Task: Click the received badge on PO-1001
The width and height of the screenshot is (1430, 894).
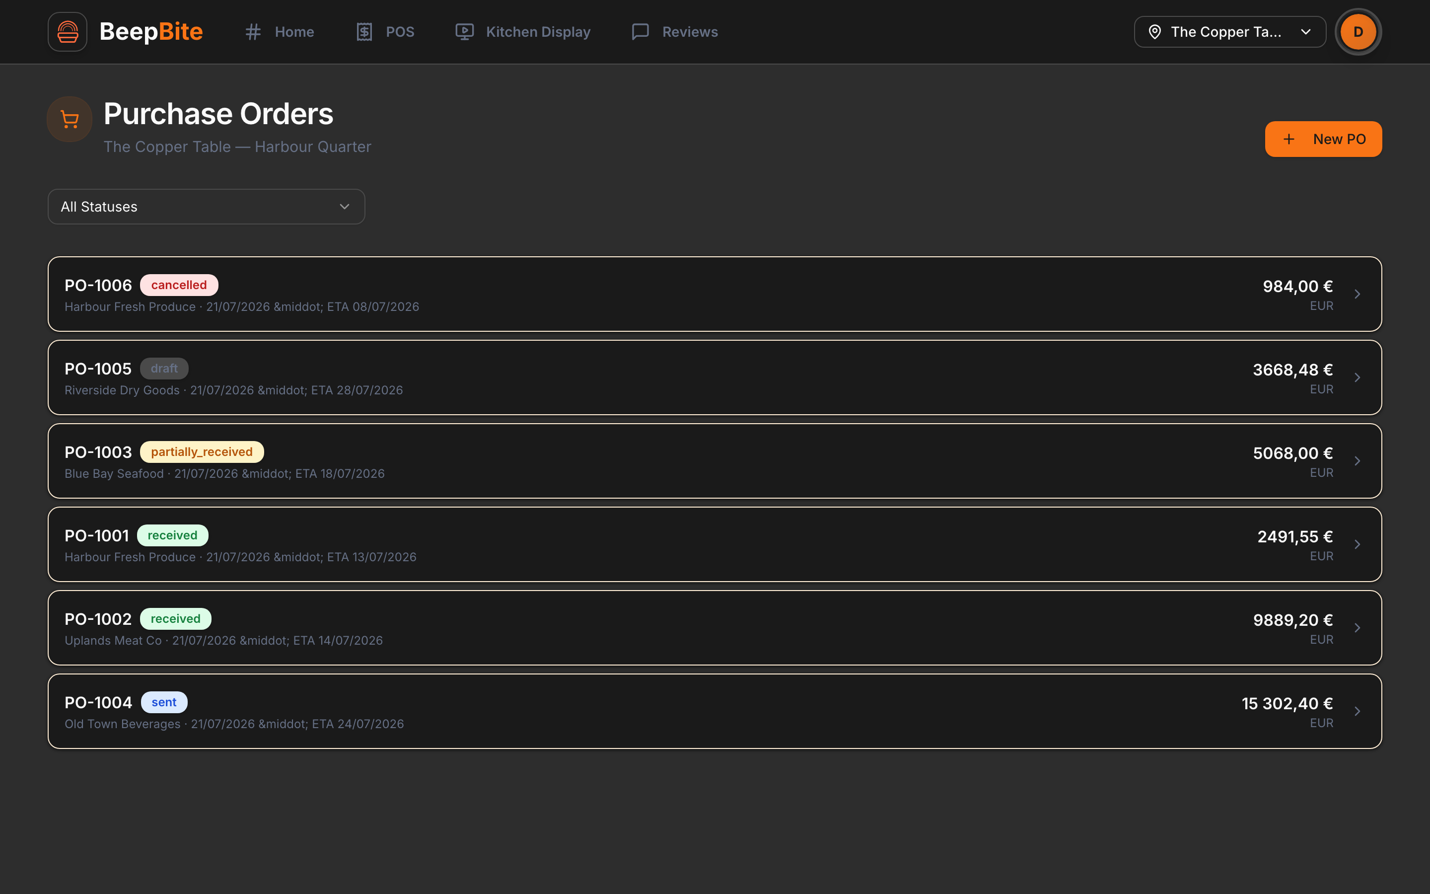Action: [173, 535]
